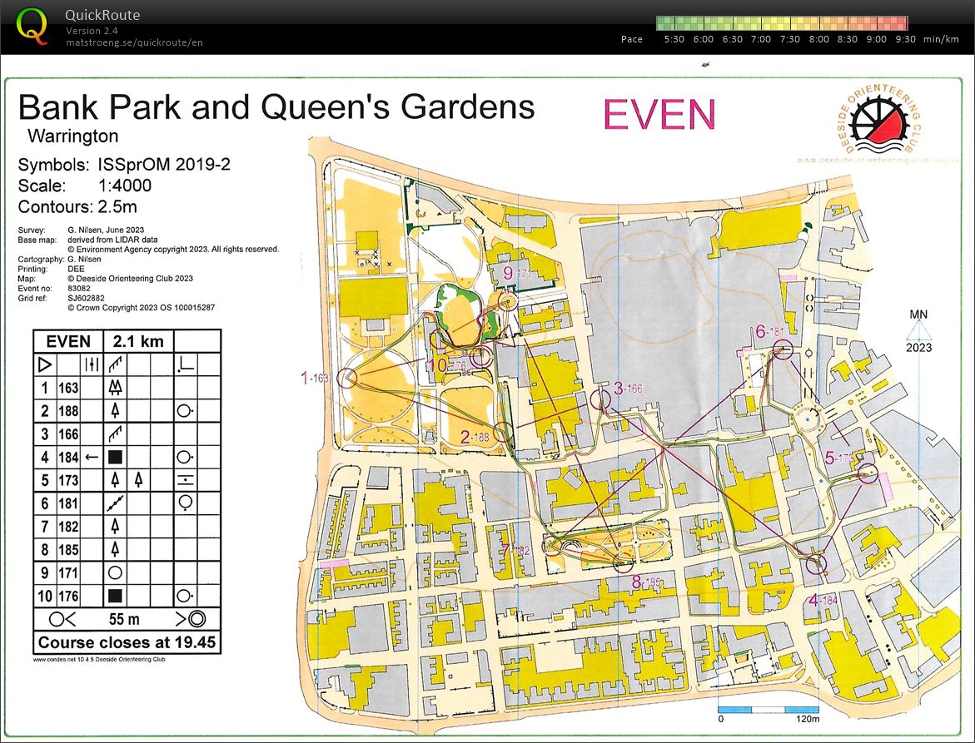The height and width of the screenshot is (743, 975).
Task: Click the "Pace" legend label
Action: coord(632,39)
